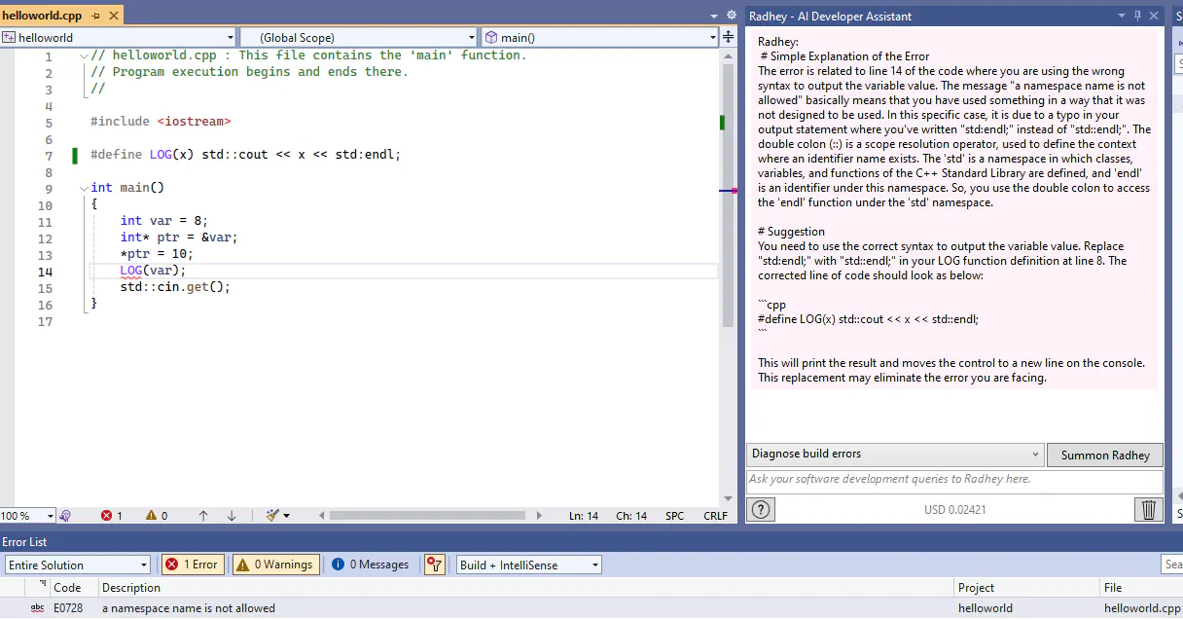Click the '# Suggestion' heading in Radhey response
The width and height of the screenshot is (1183, 620).
tap(791, 232)
